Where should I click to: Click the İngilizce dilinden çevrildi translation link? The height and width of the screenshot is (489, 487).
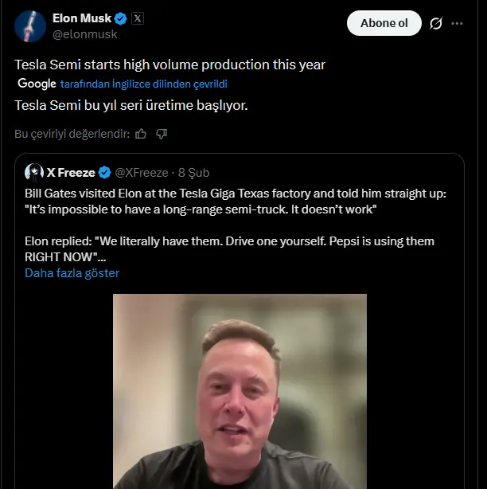pos(145,84)
